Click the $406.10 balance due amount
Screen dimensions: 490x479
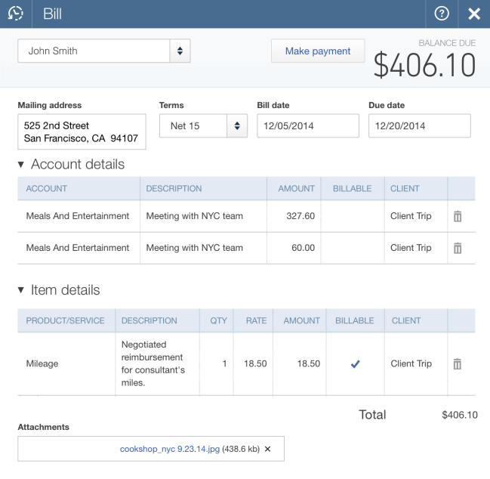(x=424, y=65)
